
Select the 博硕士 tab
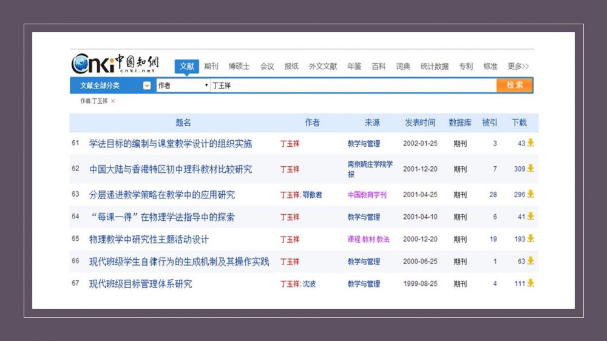[x=239, y=66]
